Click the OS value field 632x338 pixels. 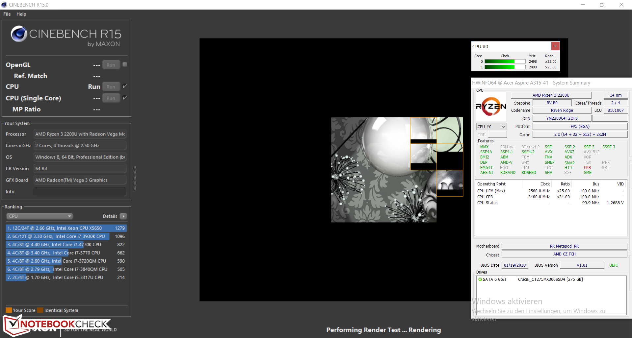click(80, 157)
